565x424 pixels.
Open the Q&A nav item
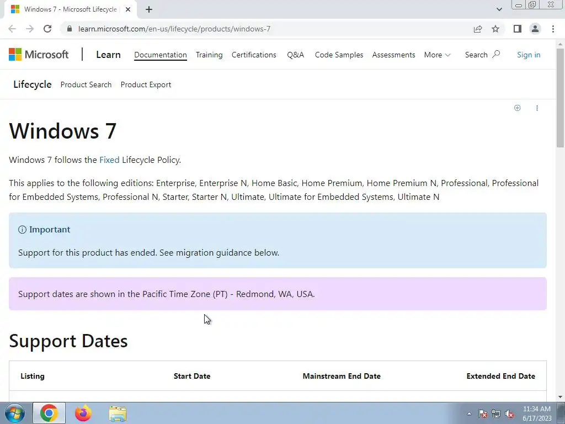(296, 55)
